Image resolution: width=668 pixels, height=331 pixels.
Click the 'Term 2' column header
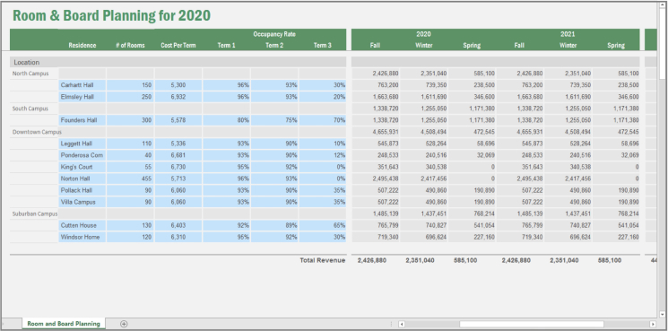pos(274,45)
